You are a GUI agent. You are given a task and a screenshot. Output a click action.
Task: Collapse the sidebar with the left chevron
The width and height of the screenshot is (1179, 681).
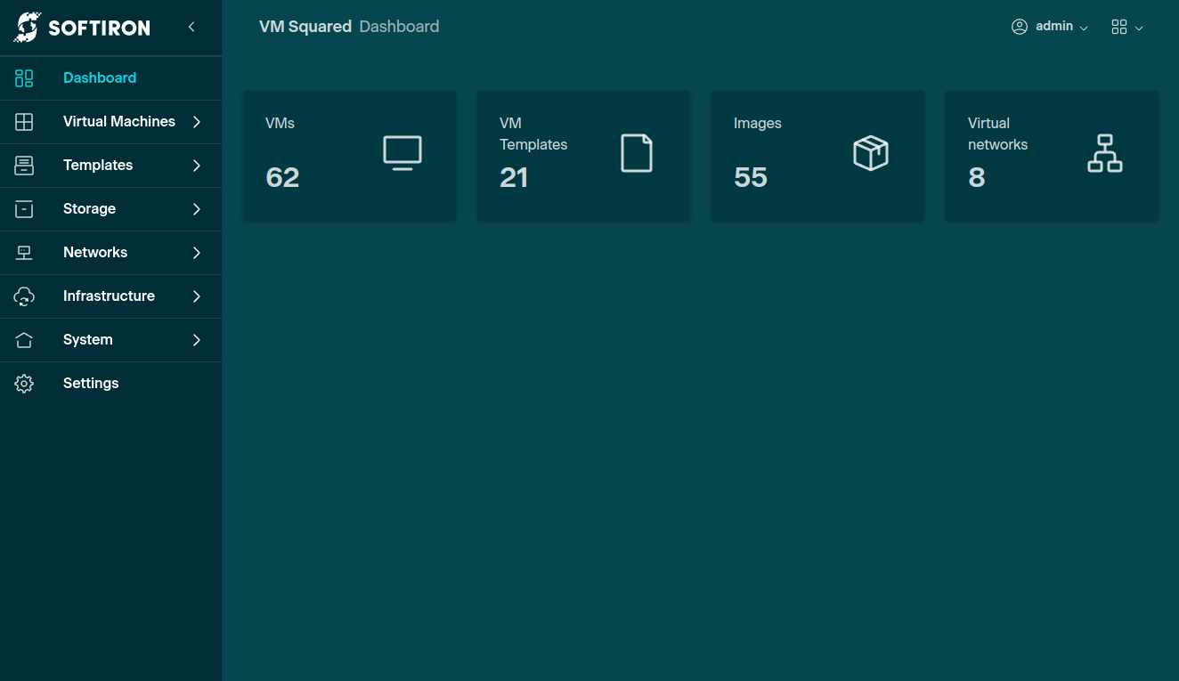coord(191,28)
